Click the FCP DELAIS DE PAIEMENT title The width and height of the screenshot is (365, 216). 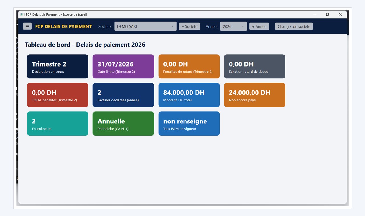coord(64,26)
